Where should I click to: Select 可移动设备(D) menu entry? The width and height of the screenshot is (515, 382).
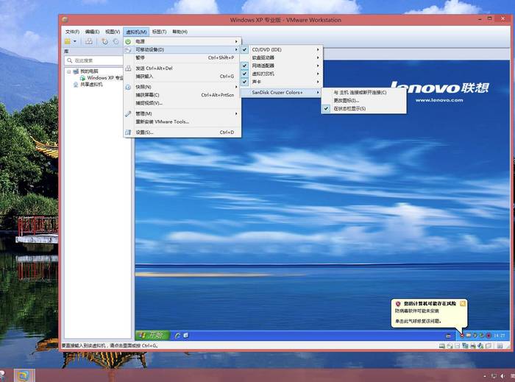182,49
